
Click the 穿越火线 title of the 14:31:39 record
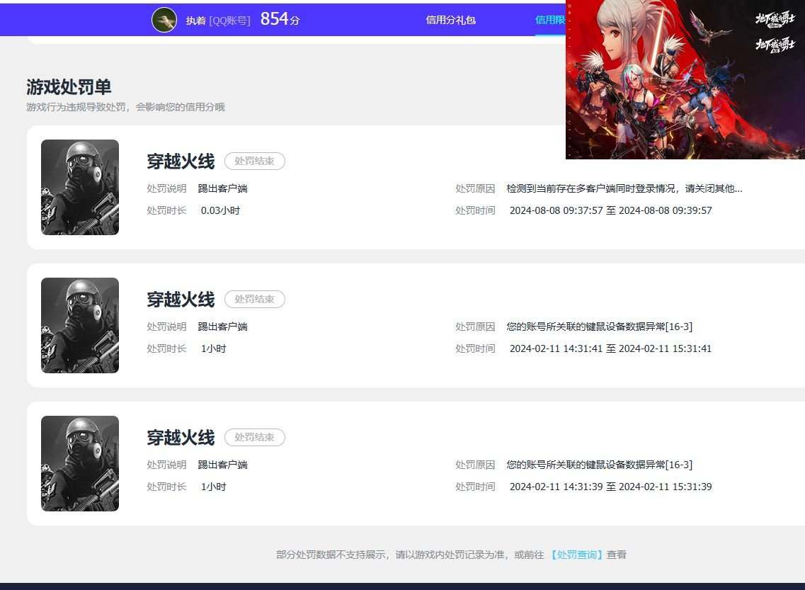[x=181, y=438]
